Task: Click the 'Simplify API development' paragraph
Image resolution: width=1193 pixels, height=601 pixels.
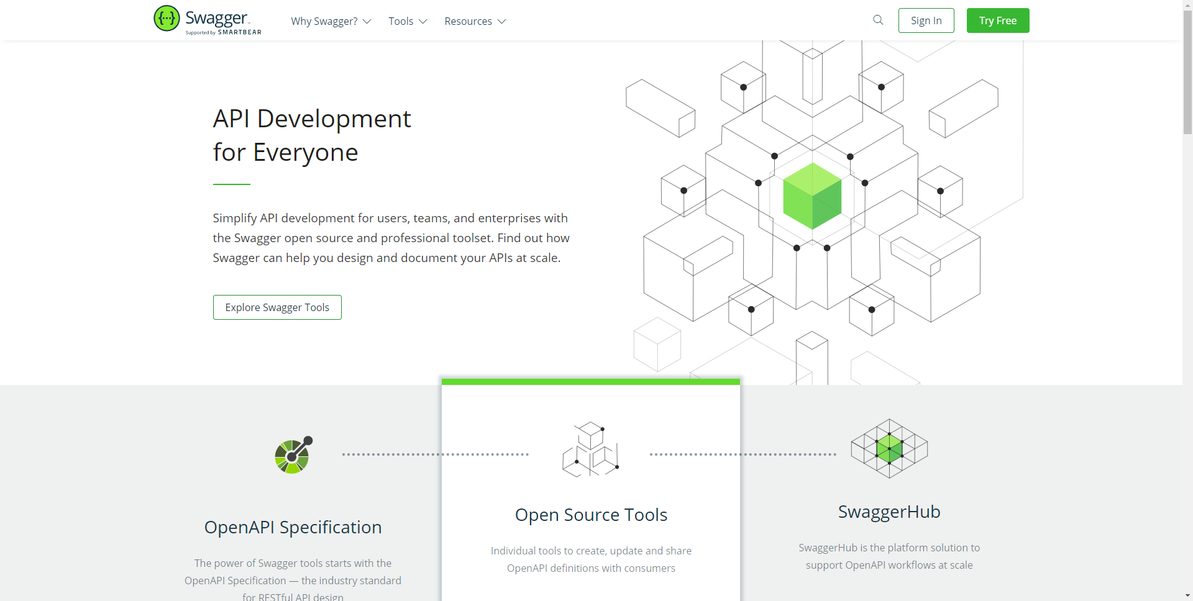Action: coord(391,238)
